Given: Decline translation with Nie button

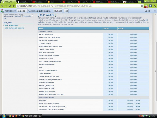Looking at the screenshot, I should pos(66,11).
